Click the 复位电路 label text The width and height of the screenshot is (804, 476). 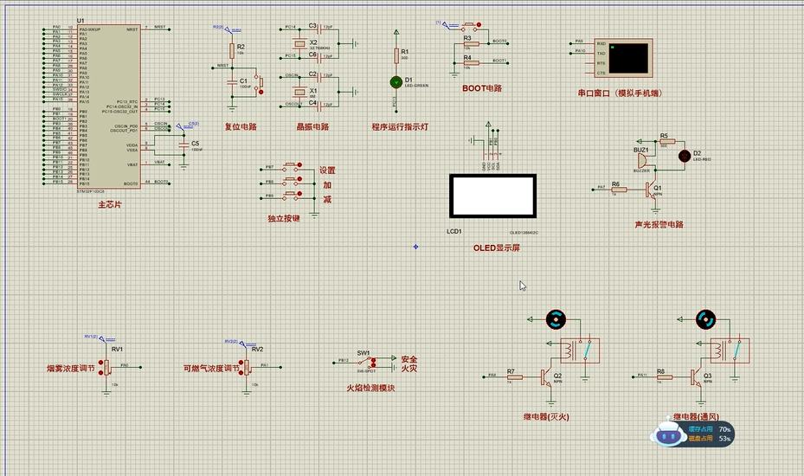(x=241, y=126)
